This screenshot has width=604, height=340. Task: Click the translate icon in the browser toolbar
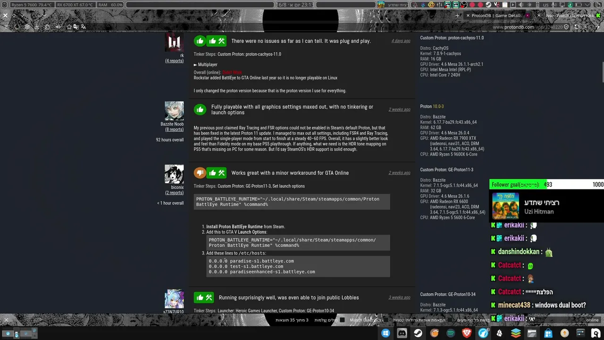(x=83, y=27)
